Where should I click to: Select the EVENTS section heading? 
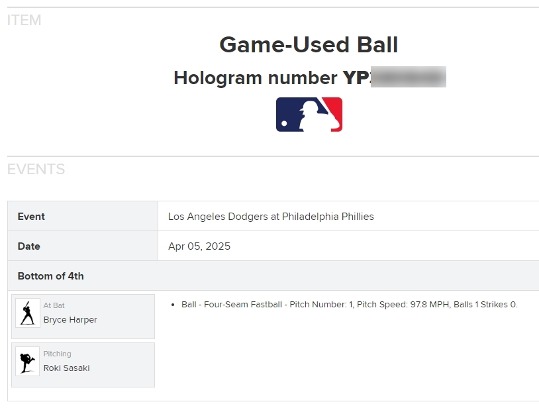36,170
